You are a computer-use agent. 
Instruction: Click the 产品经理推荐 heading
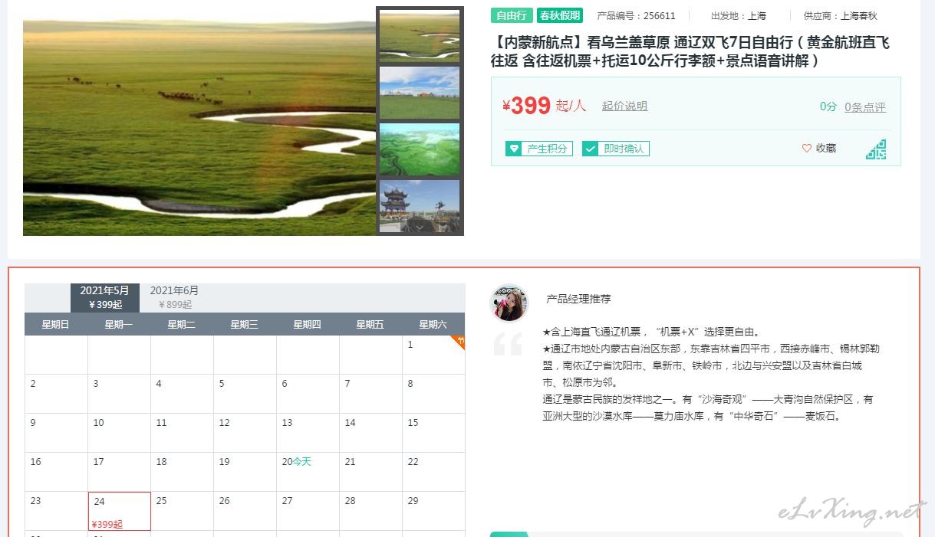pyautogui.click(x=578, y=299)
